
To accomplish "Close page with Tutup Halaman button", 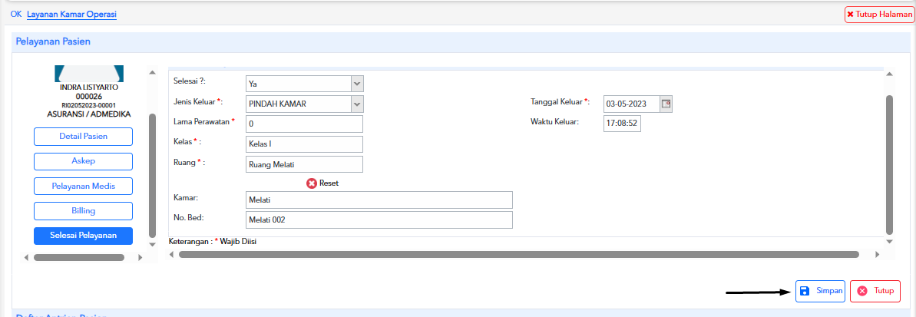I will coord(879,15).
